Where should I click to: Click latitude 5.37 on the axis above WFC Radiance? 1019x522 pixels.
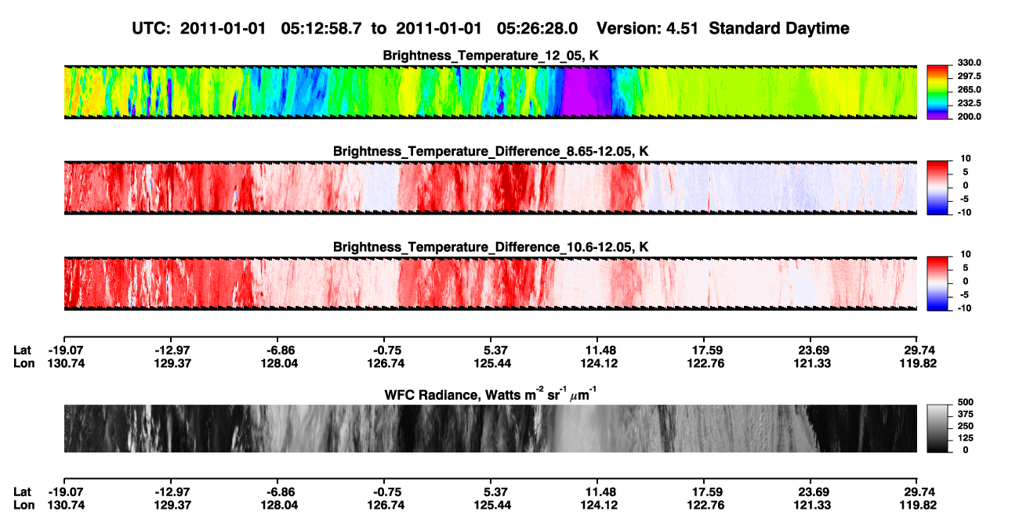[490, 350]
